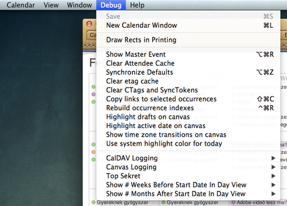The width and height of the screenshot is (287, 206).
Task: Open the Help menu in menu bar
Action: pyautogui.click(x=137, y=5)
